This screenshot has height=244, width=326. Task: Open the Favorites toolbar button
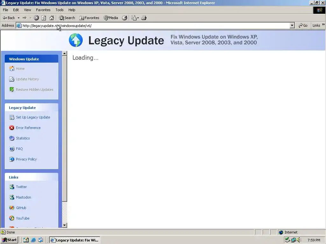89,18
